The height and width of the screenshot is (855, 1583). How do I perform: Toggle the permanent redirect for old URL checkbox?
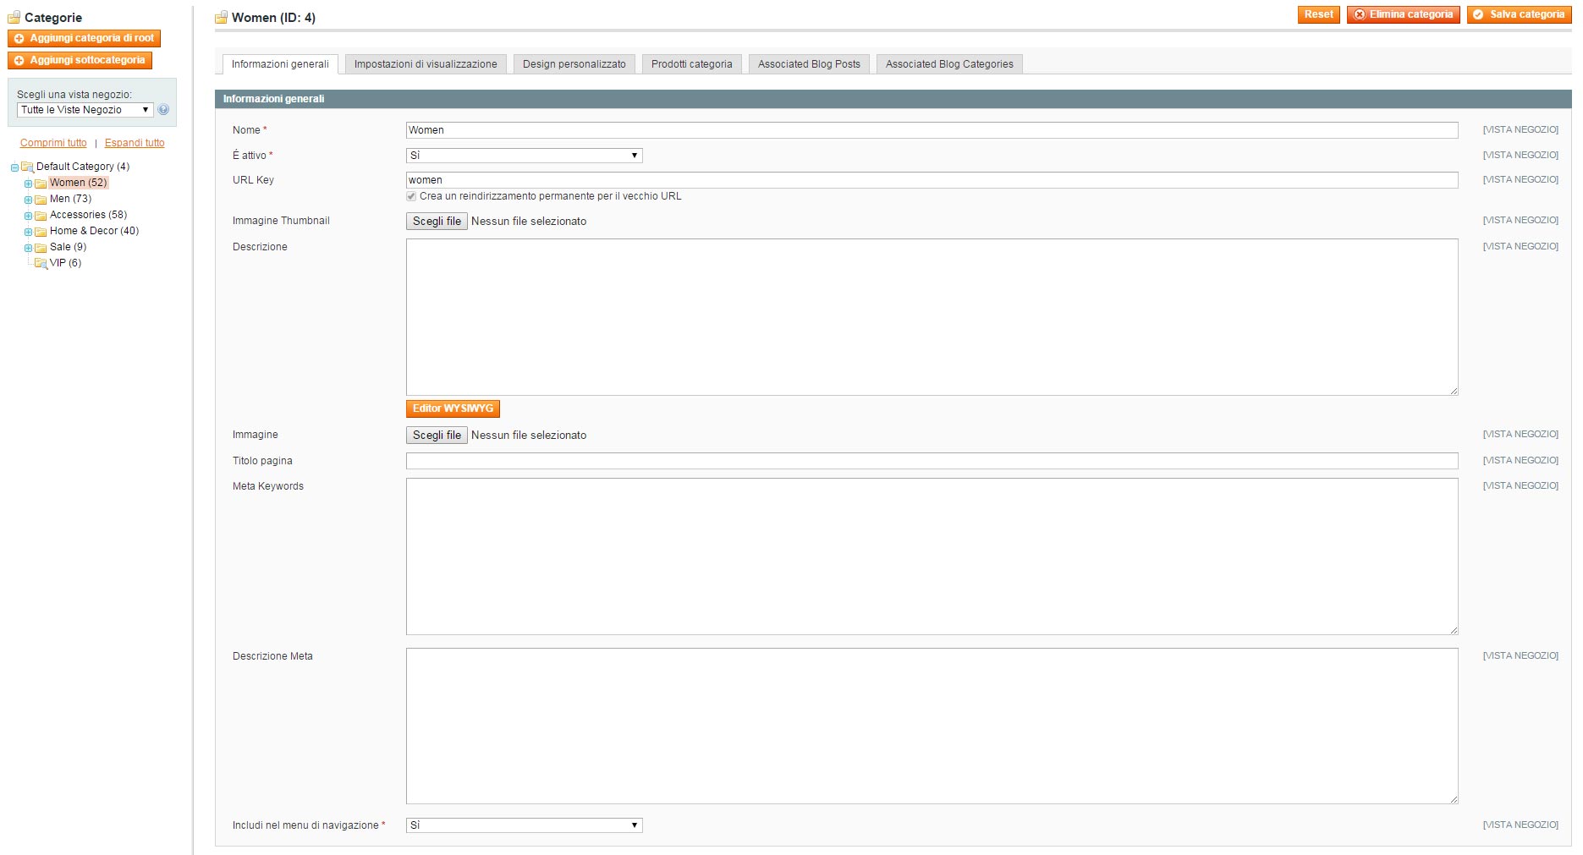(x=411, y=196)
